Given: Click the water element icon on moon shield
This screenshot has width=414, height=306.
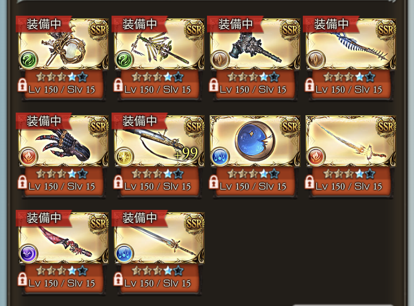Looking at the screenshot, I should pos(220,156).
